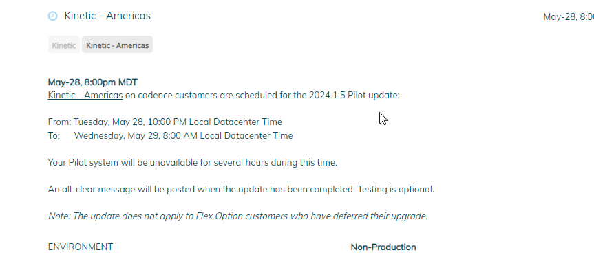The height and width of the screenshot is (268, 594).
Task: Click the bold May-28, 8:00pm MDT heading
Action: click(x=93, y=82)
